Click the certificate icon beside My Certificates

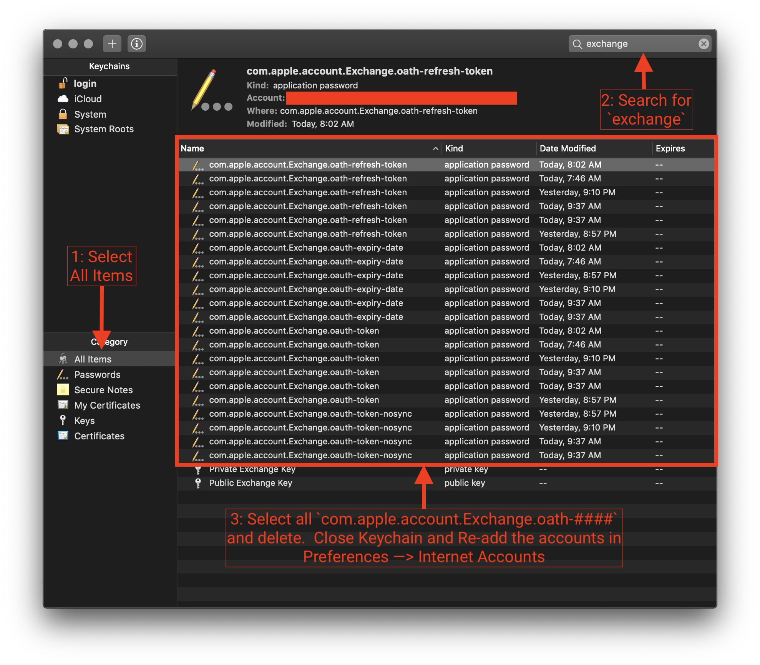pyautogui.click(x=63, y=405)
